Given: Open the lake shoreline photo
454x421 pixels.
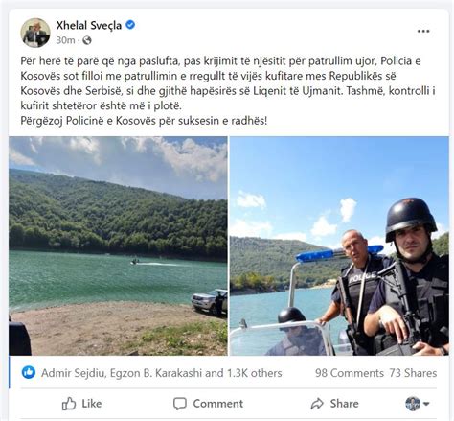Looking at the screenshot, I should 118,246.
